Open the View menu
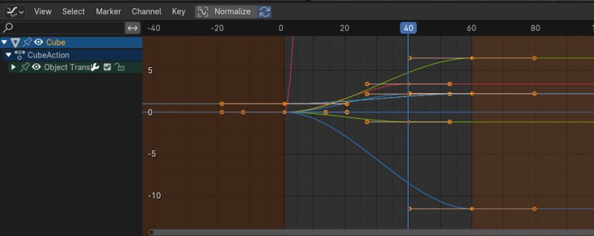The height and width of the screenshot is (236, 594). pyautogui.click(x=43, y=12)
